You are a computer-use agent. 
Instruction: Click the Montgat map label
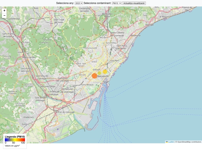[149, 25]
